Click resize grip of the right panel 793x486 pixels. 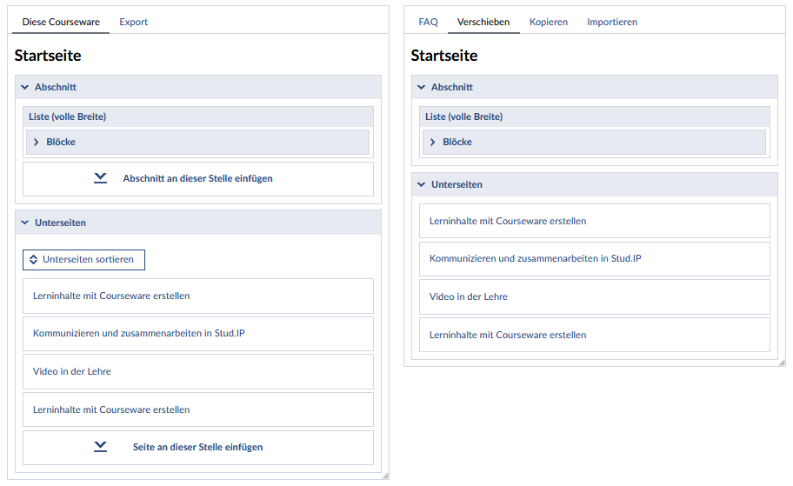[x=781, y=363]
